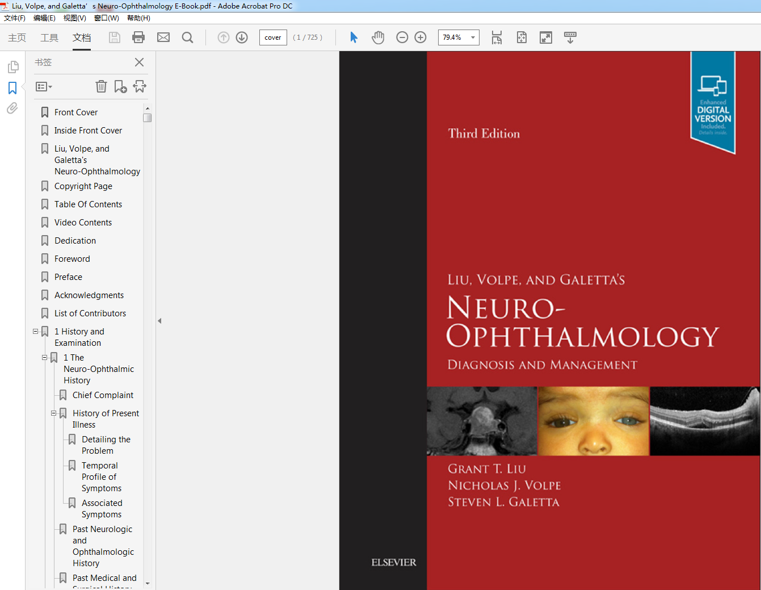
Task: Click the page number 'cover' input field
Action: click(273, 37)
